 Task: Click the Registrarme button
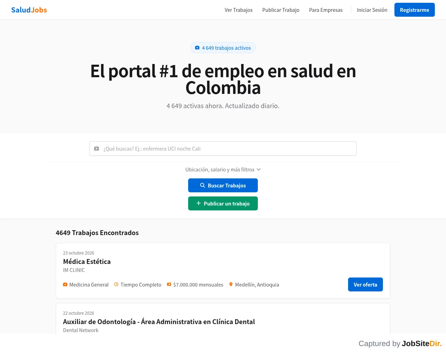point(415,10)
